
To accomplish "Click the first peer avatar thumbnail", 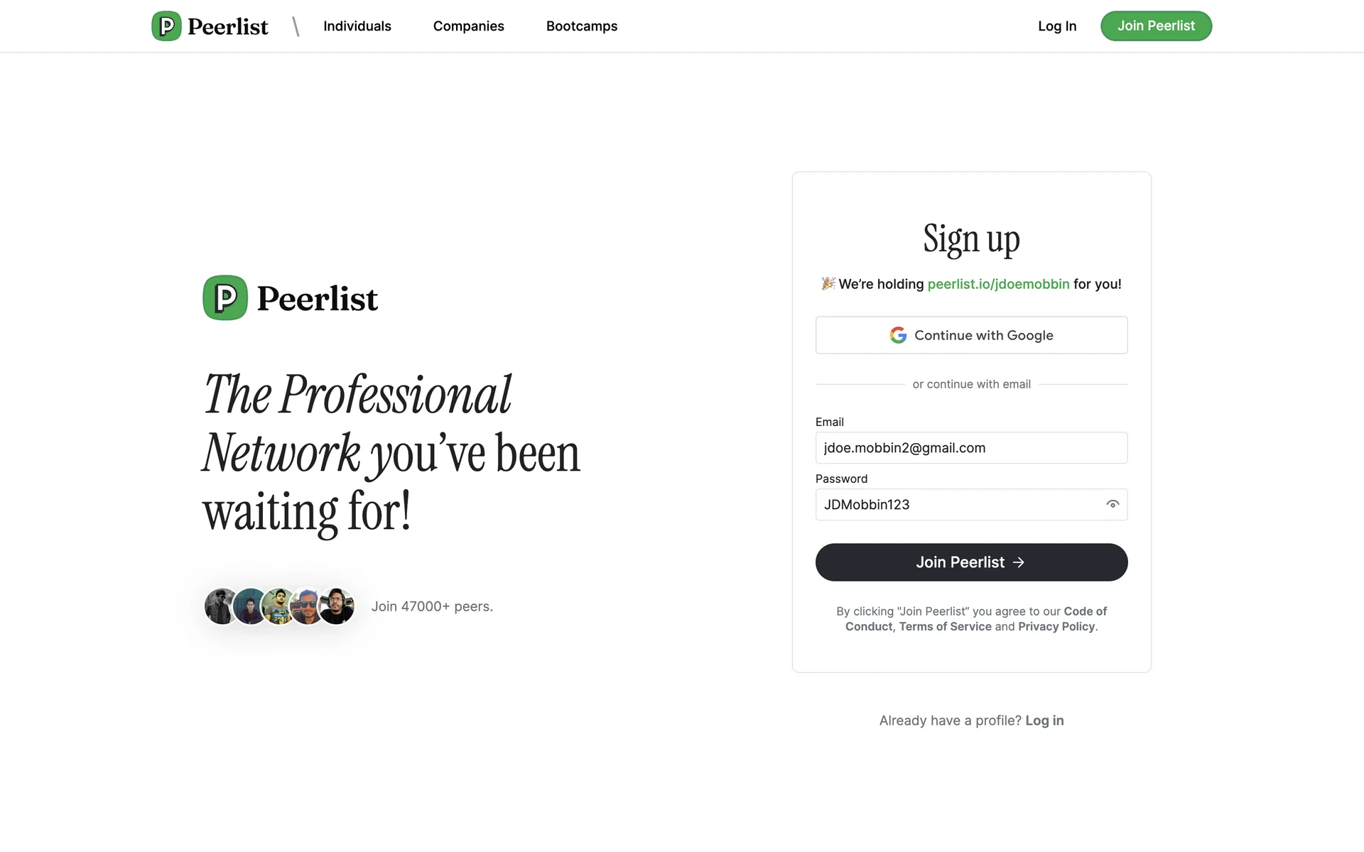I will click(x=220, y=606).
